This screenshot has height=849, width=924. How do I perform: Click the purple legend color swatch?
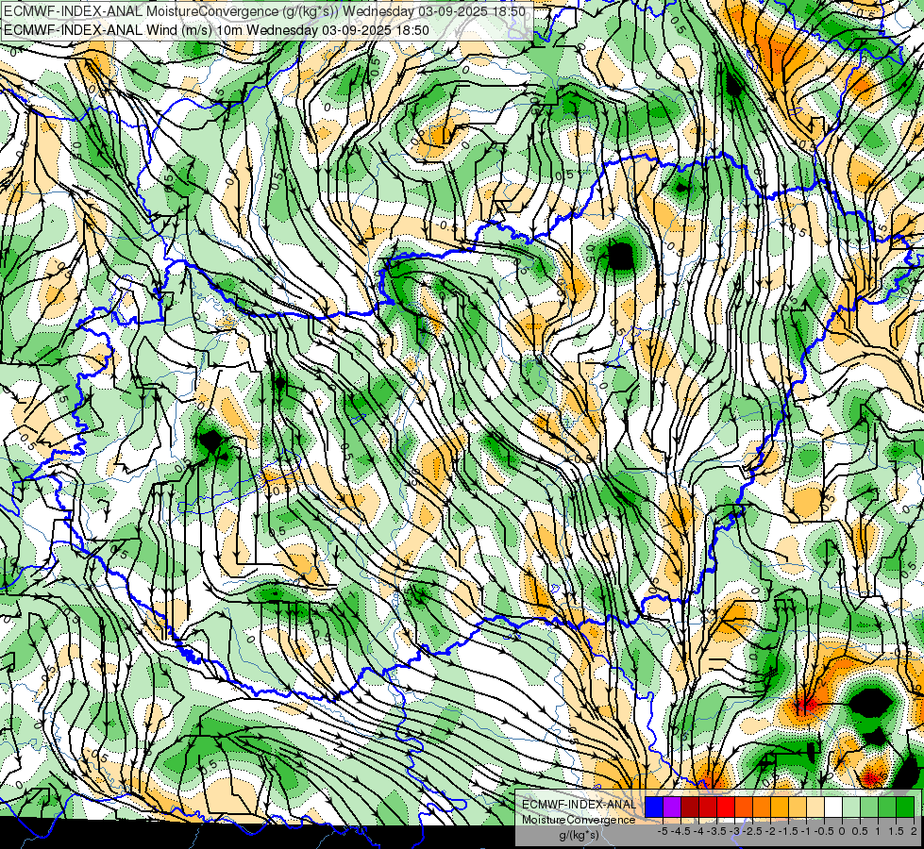click(x=672, y=807)
